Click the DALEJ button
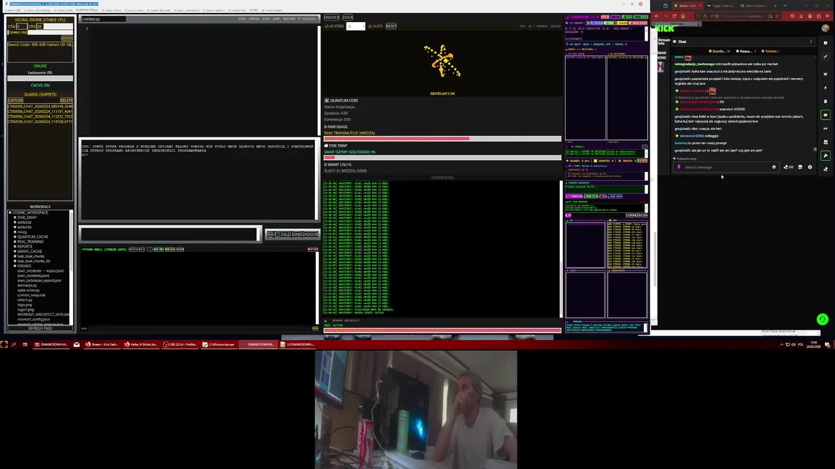 click(x=282, y=234)
